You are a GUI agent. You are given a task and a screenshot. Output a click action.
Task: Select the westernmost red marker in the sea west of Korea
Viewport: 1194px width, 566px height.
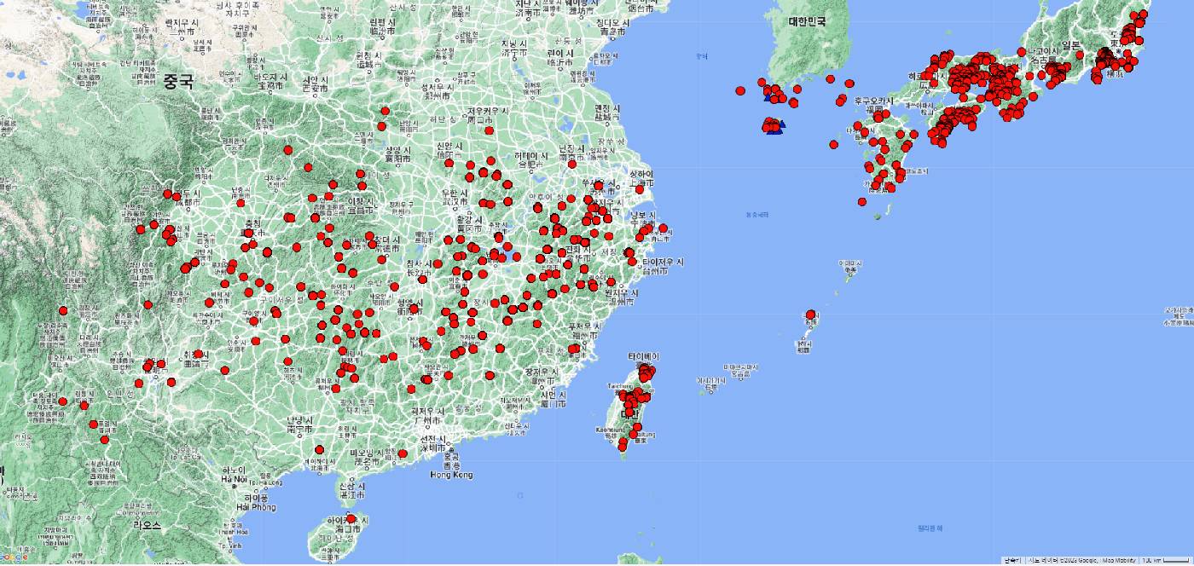pos(740,91)
